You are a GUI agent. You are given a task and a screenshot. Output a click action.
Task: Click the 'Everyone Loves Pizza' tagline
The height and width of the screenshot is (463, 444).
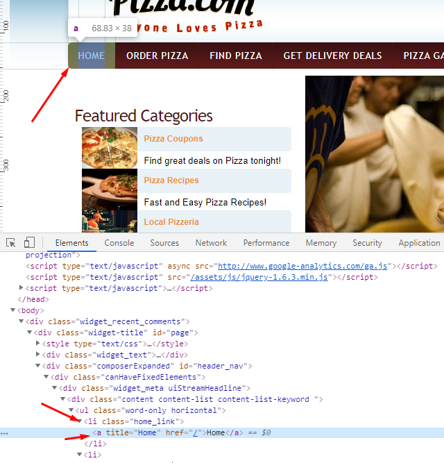point(200,27)
